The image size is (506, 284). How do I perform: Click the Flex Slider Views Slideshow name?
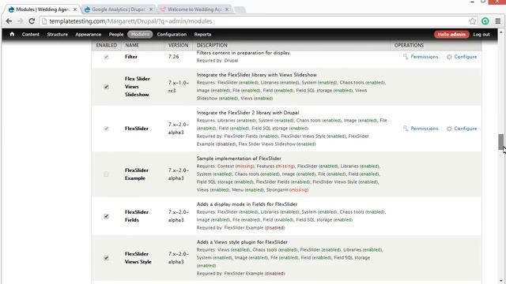[x=137, y=87]
